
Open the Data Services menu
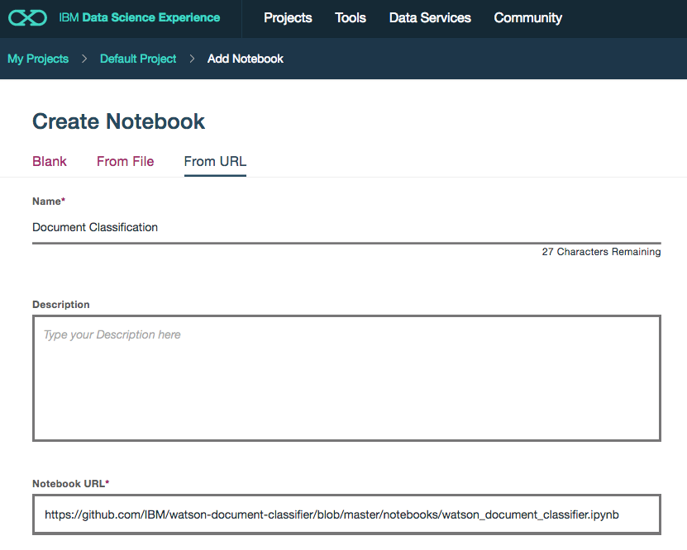click(x=430, y=18)
